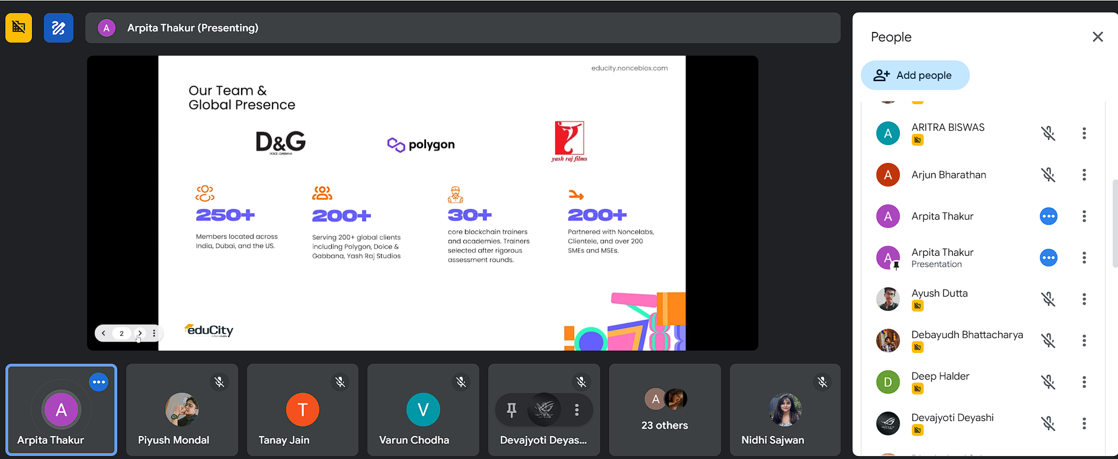Go to the previous slide
The width and height of the screenshot is (1118, 459).
pyautogui.click(x=104, y=333)
